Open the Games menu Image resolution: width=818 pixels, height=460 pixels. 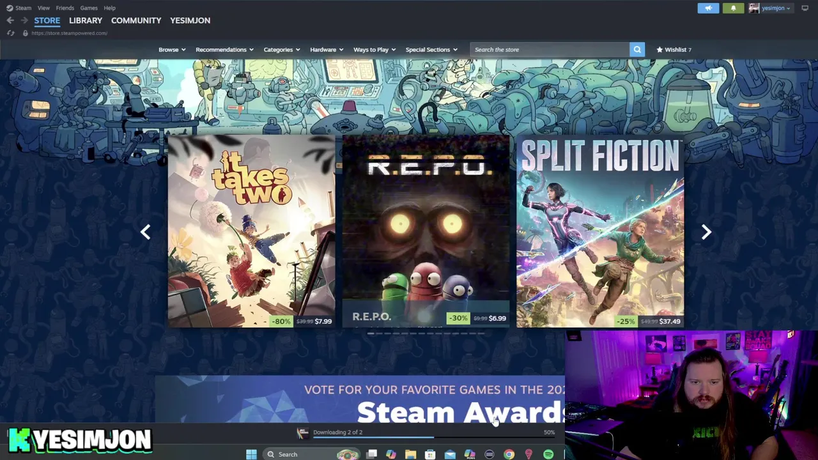(89, 8)
